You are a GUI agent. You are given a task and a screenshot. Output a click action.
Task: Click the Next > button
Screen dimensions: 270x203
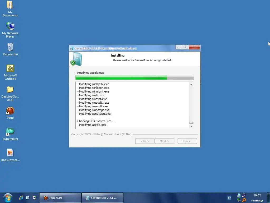pos(165,141)
